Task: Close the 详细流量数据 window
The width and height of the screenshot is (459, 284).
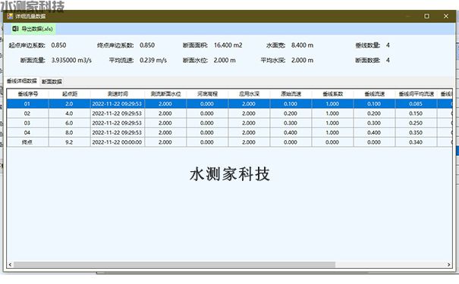Action: [446, 16]
